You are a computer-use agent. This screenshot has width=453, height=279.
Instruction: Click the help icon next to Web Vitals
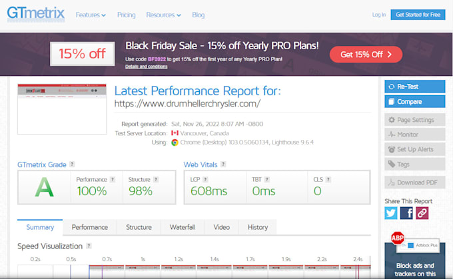(x=223, y=164)
